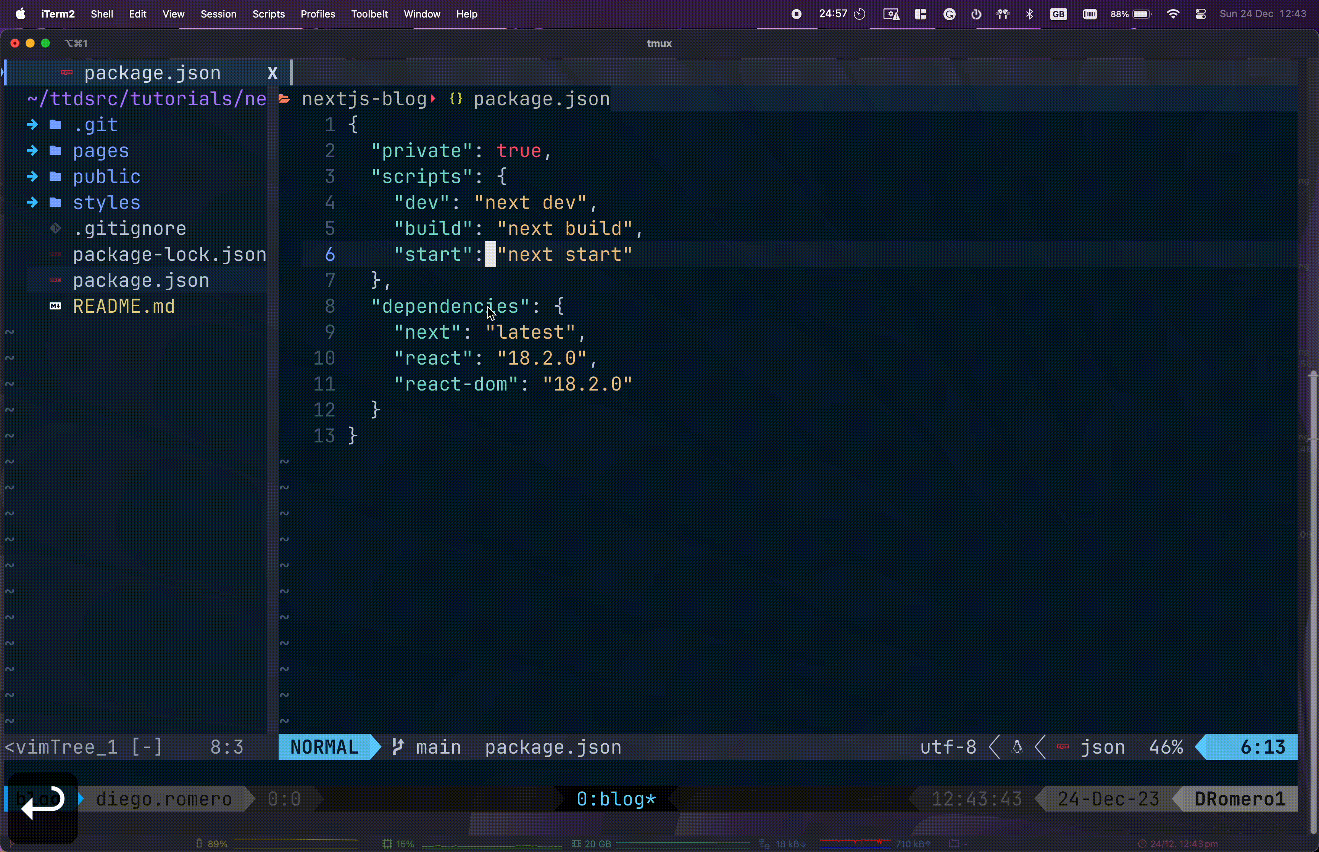
Task: Open the Toolbelt menu
Action: point(370,14)
